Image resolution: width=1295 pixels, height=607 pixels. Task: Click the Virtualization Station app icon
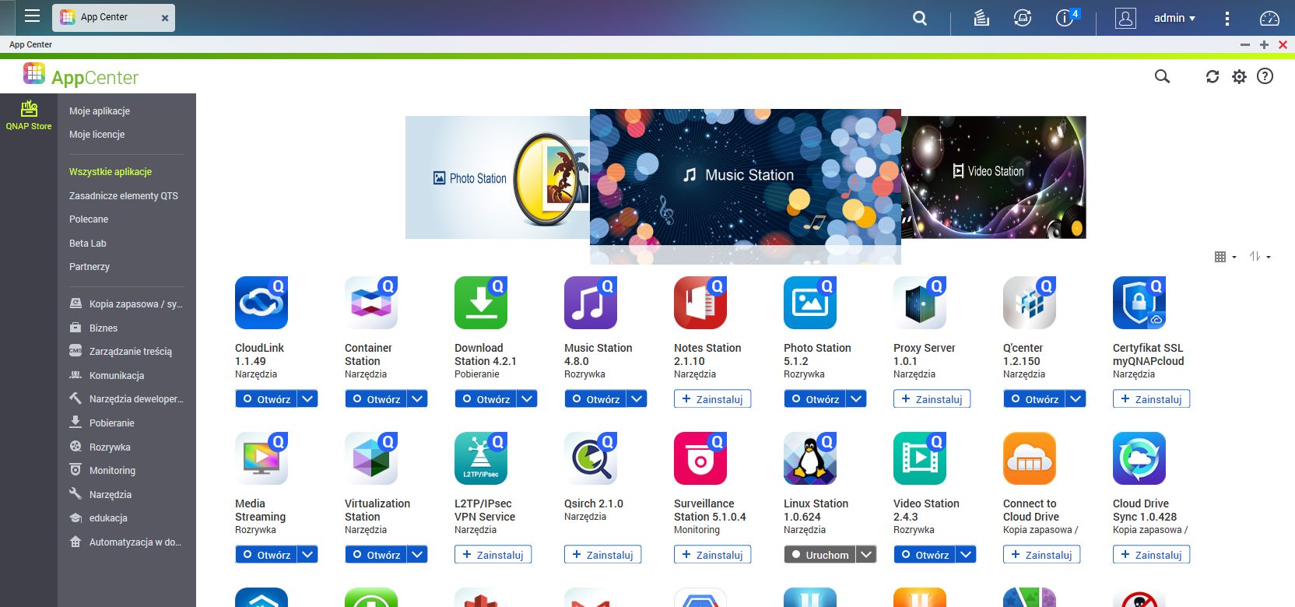[371, 458]
